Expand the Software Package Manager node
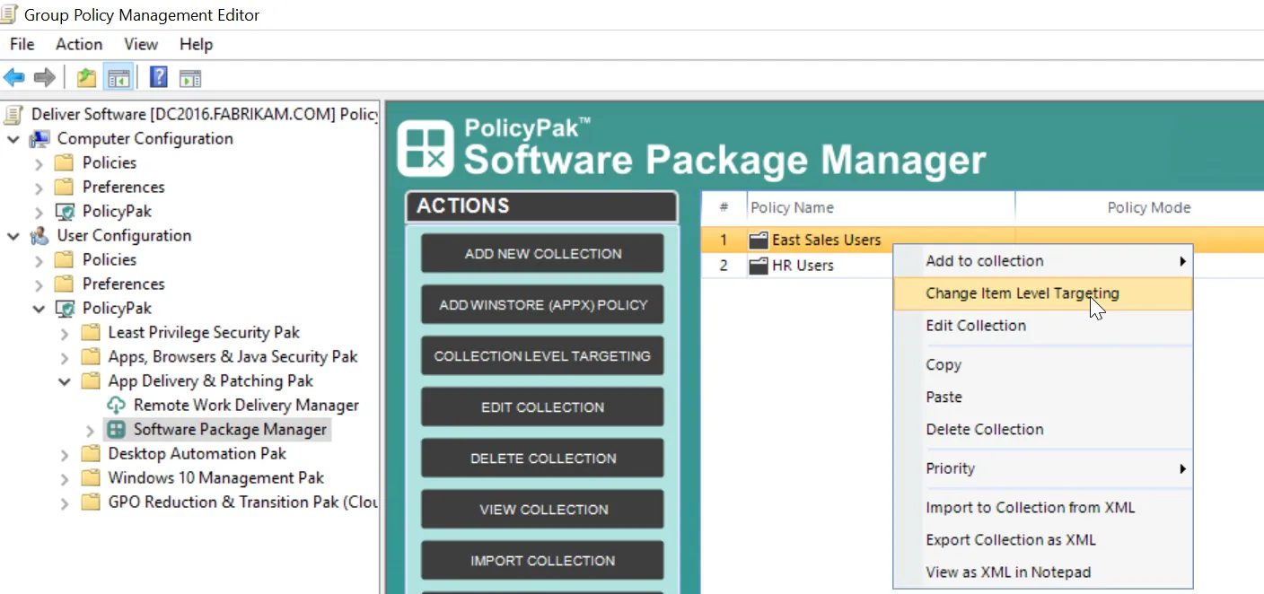The height and width of the screenshot is (594, 1264). (x=90, y=431)
